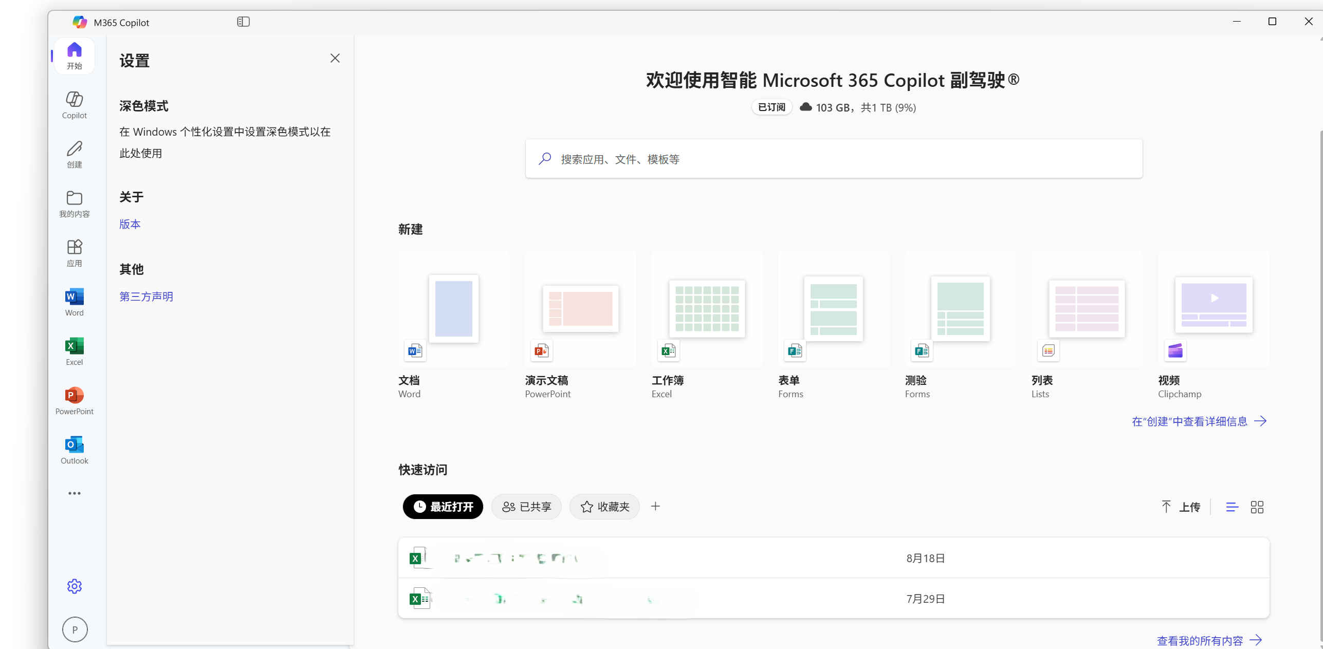Launch Excel from the sidebar
The image size is (1323, 649).
74,350
